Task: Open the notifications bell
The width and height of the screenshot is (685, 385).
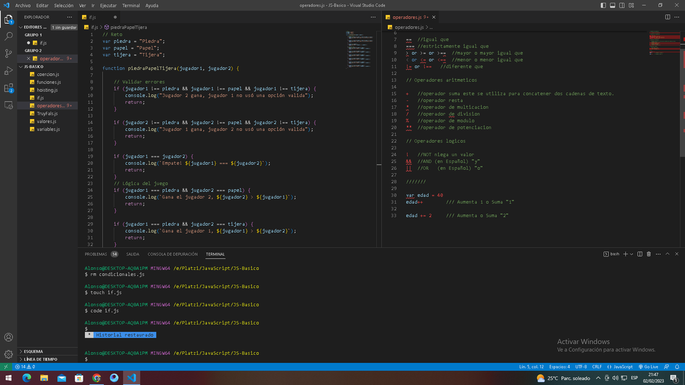Action: pos(676,367)
